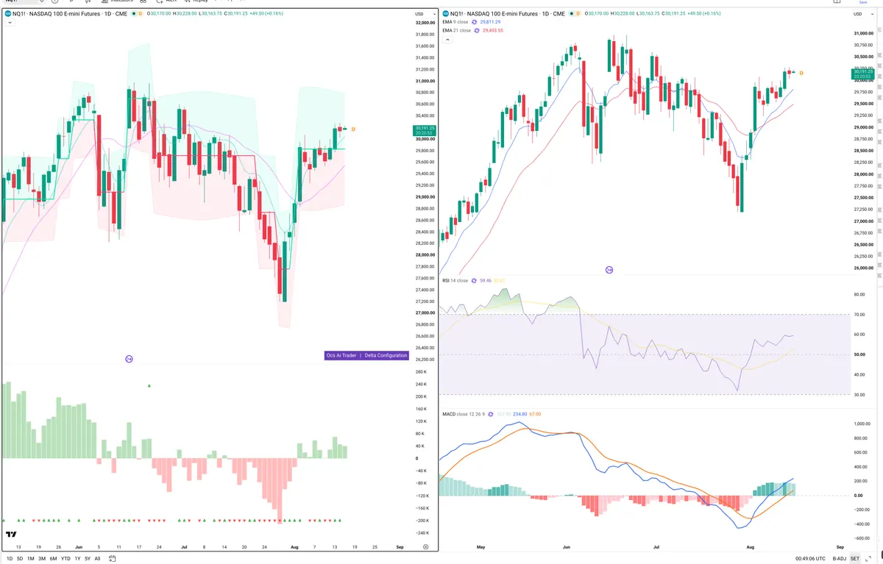Click current price tag on left price axis
The image size is (883, 564).
pyautogui.click(x=425, y=130)
